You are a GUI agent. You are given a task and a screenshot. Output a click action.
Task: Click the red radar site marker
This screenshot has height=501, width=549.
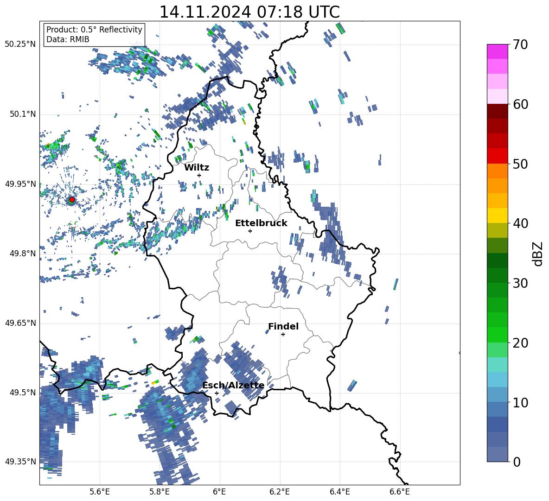(72, 199)
